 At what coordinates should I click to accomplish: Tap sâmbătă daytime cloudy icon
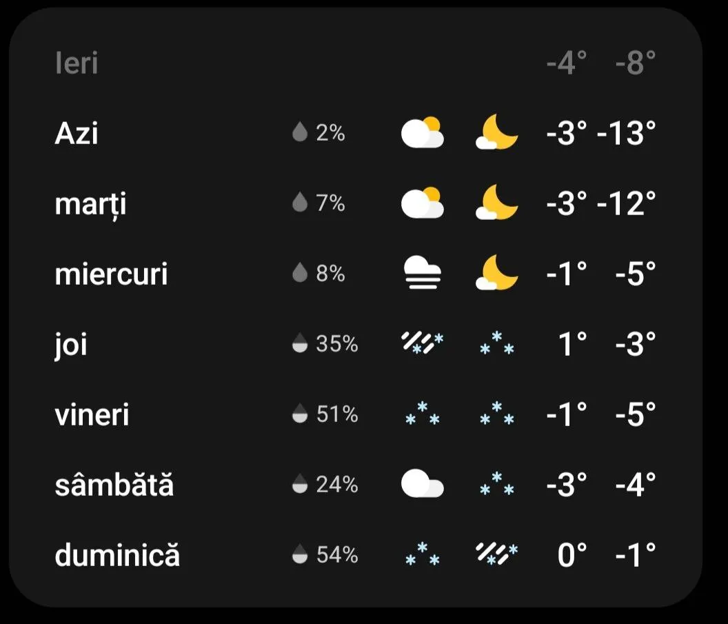(422, 485)
